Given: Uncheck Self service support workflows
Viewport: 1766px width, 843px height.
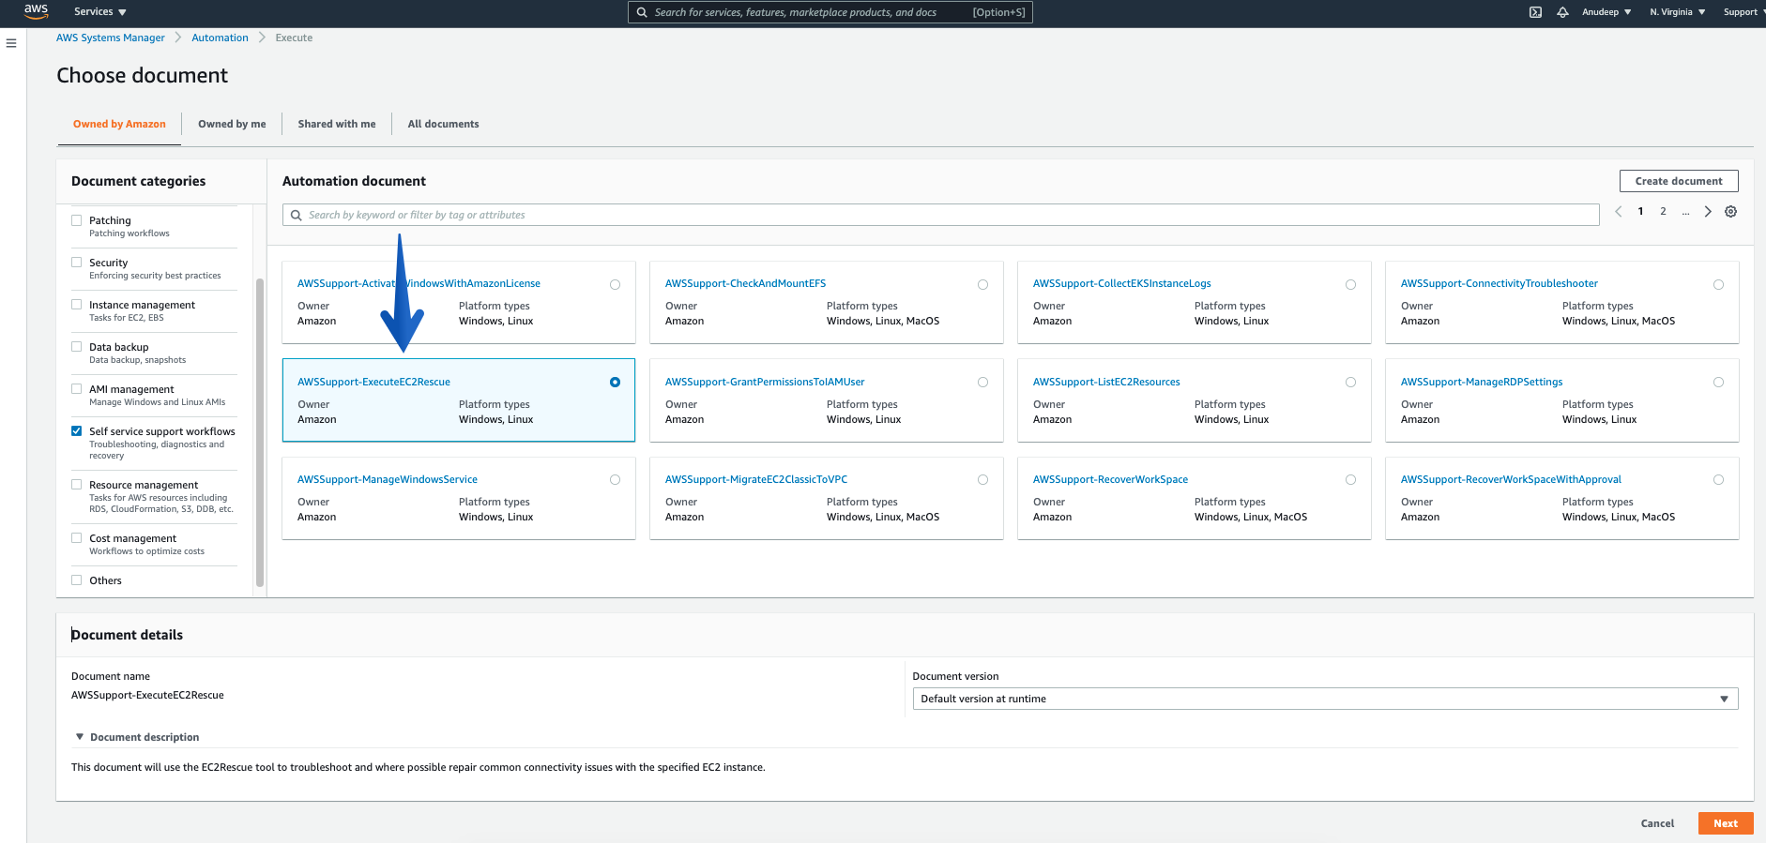Looking at the screenshot, I should (77, 431).
